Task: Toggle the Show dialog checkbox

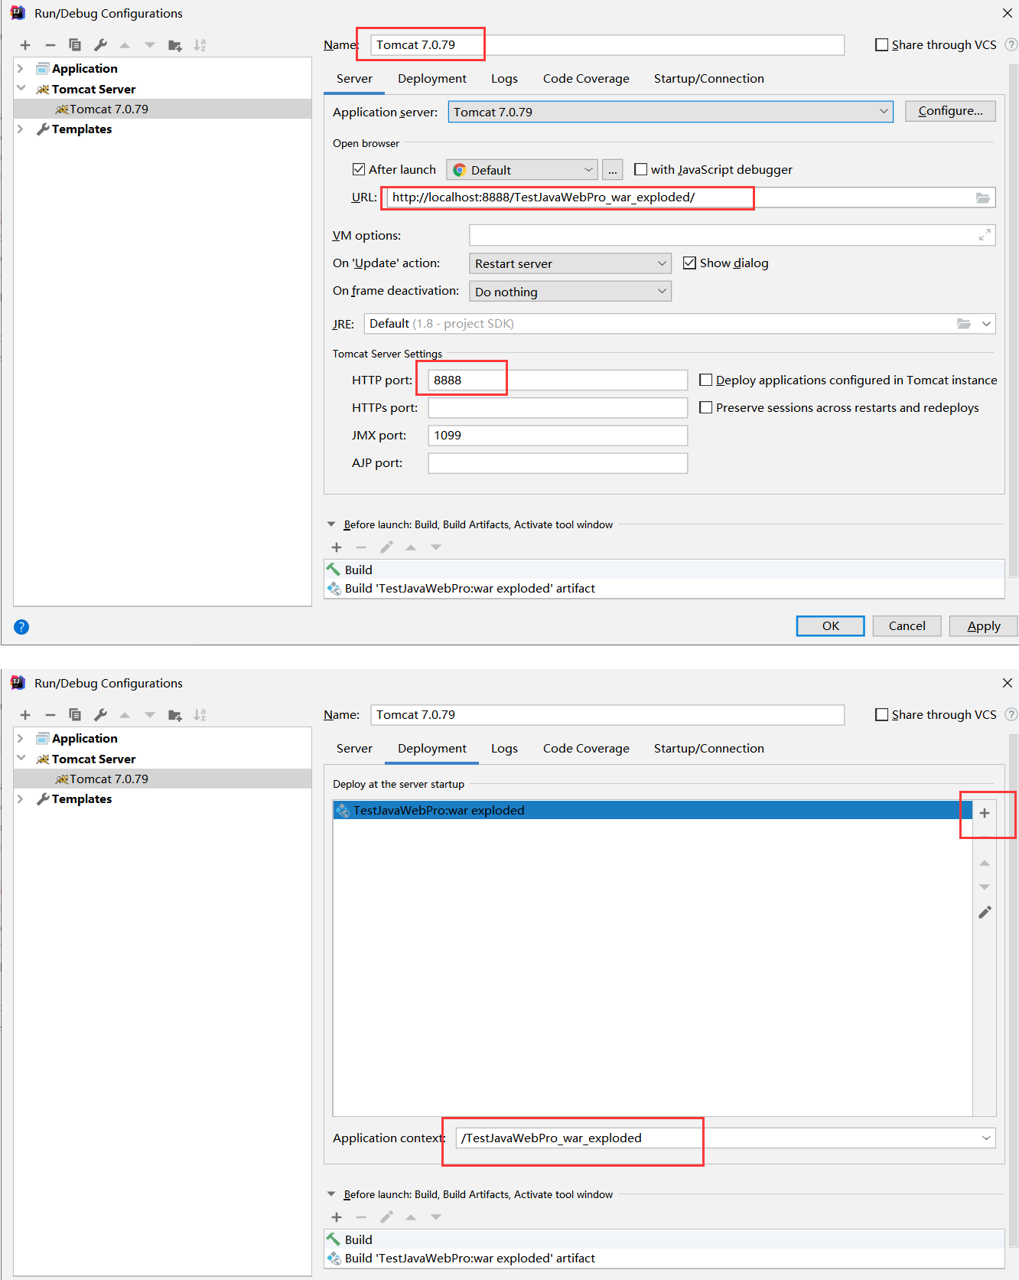Action: pos(689,263)
